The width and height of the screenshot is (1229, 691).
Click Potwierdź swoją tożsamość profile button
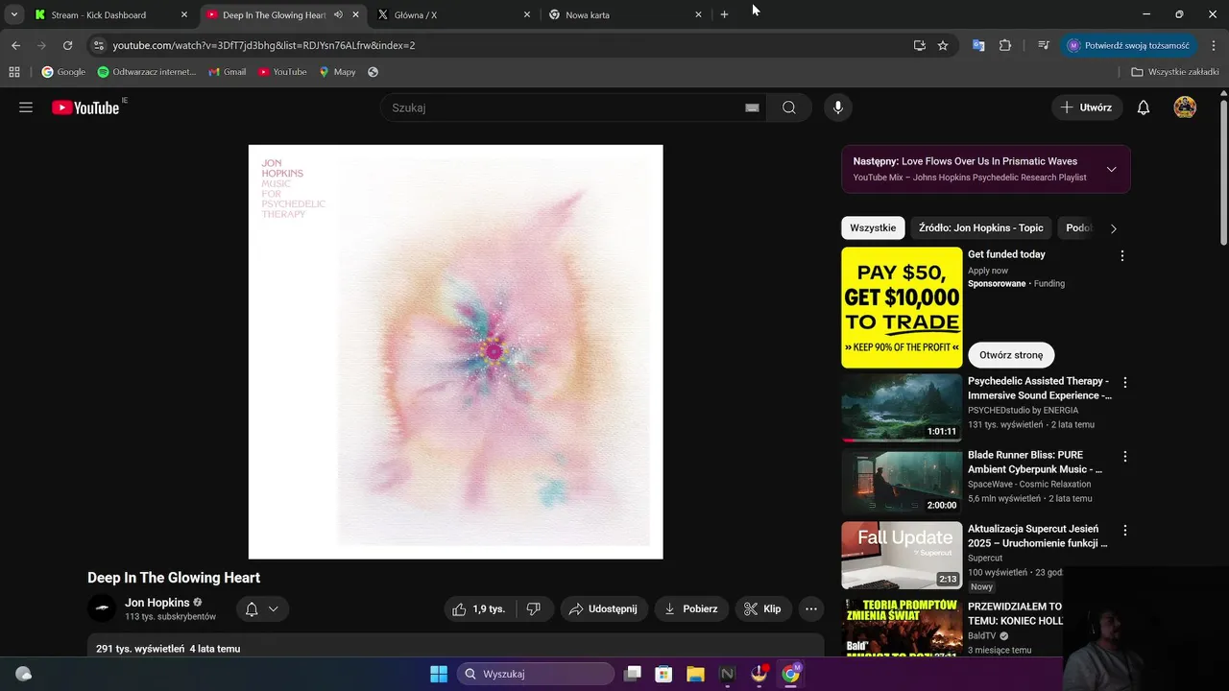click(1128, 45)
